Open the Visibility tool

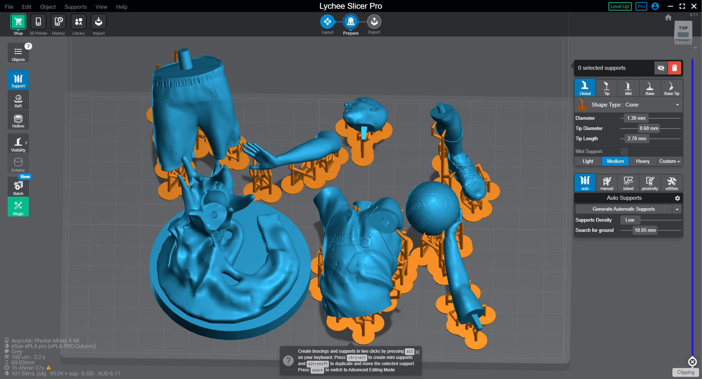coord(18,143)
